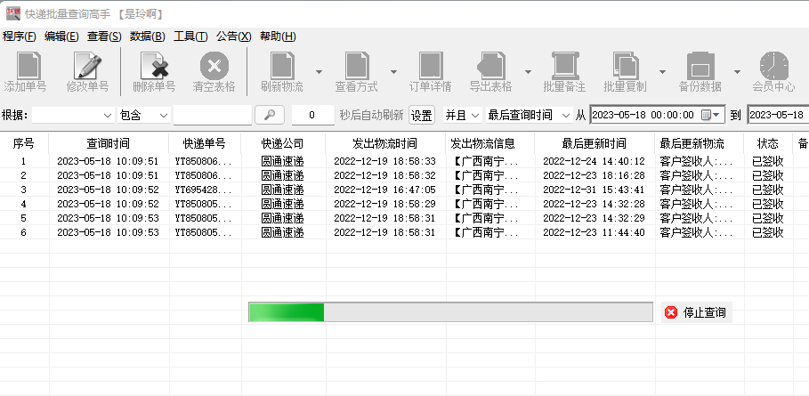Click 圆通速递 in row 4
This screenshot has width=809, height=396.
click(283, 204)
